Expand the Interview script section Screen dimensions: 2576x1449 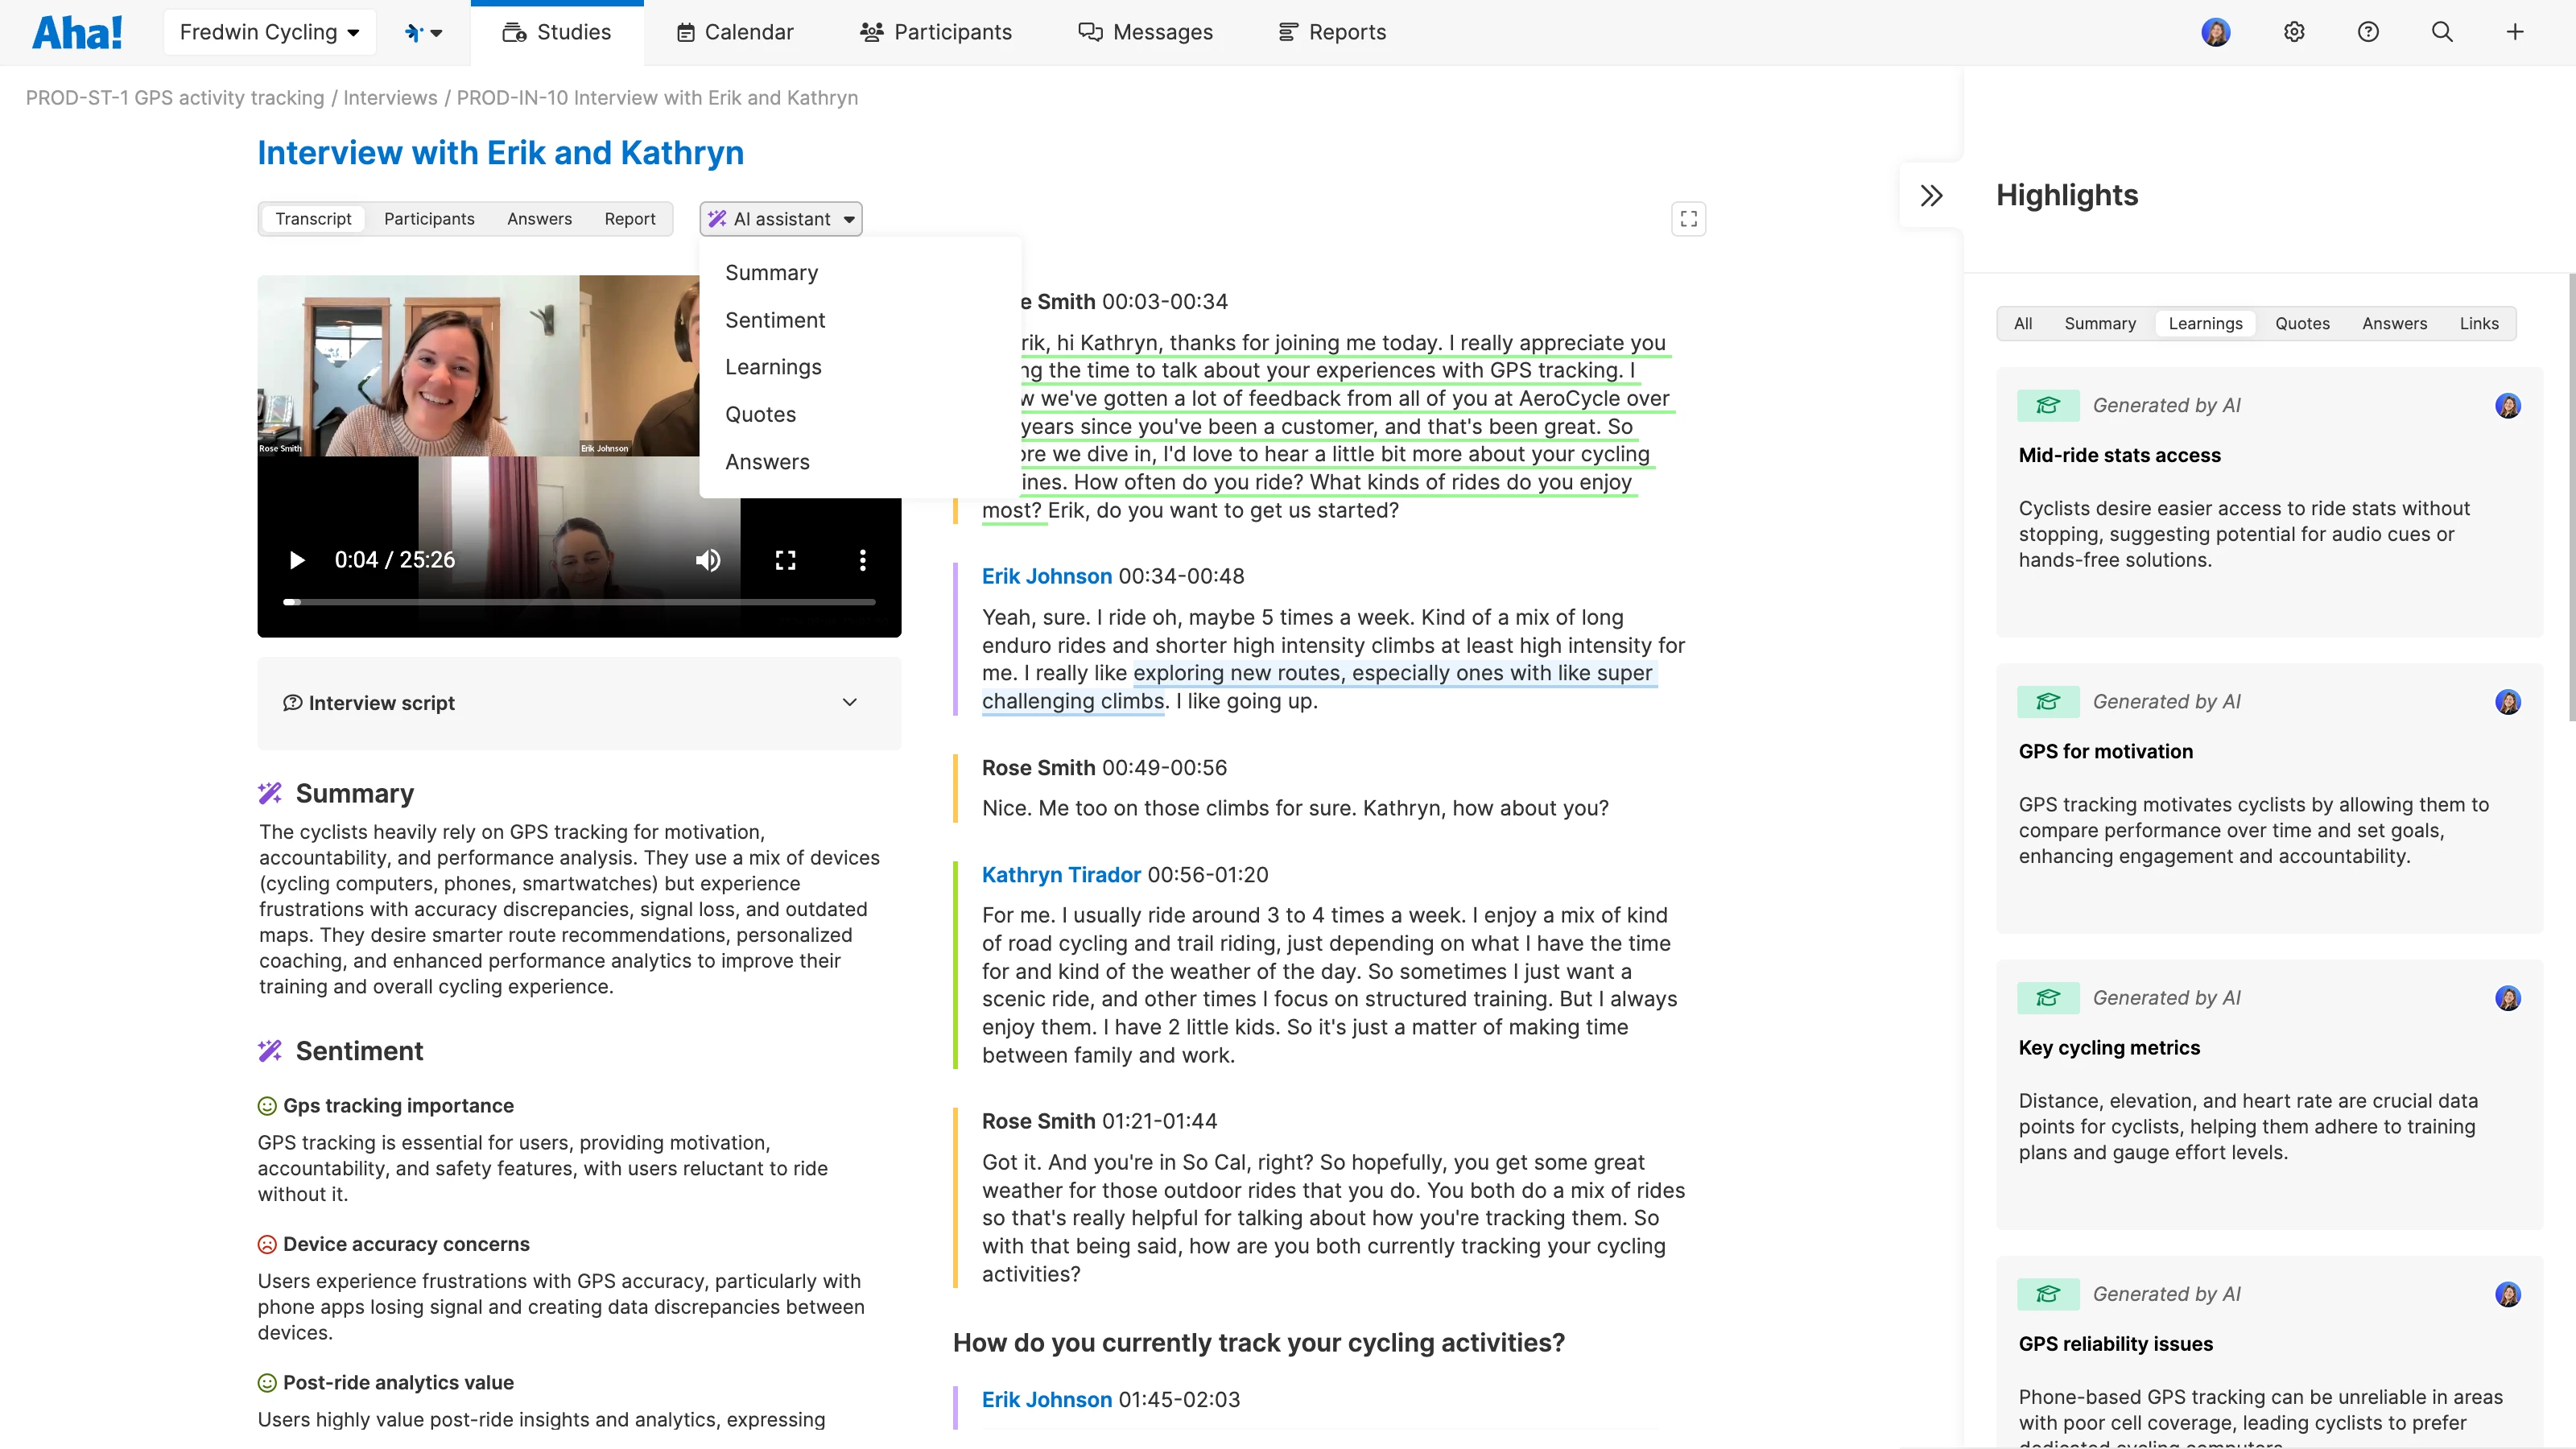coord(850,703)
